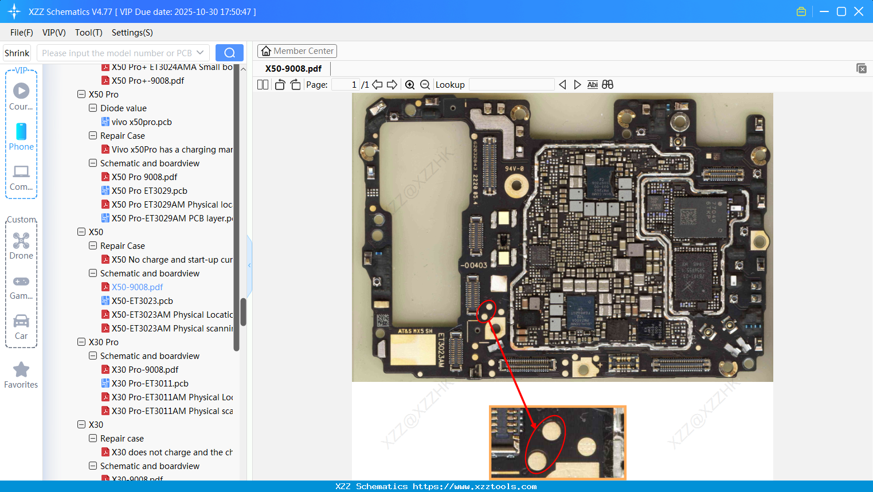873x492 pixels.
Task: Open the Favorites star
Action: [x=21, y=376]
